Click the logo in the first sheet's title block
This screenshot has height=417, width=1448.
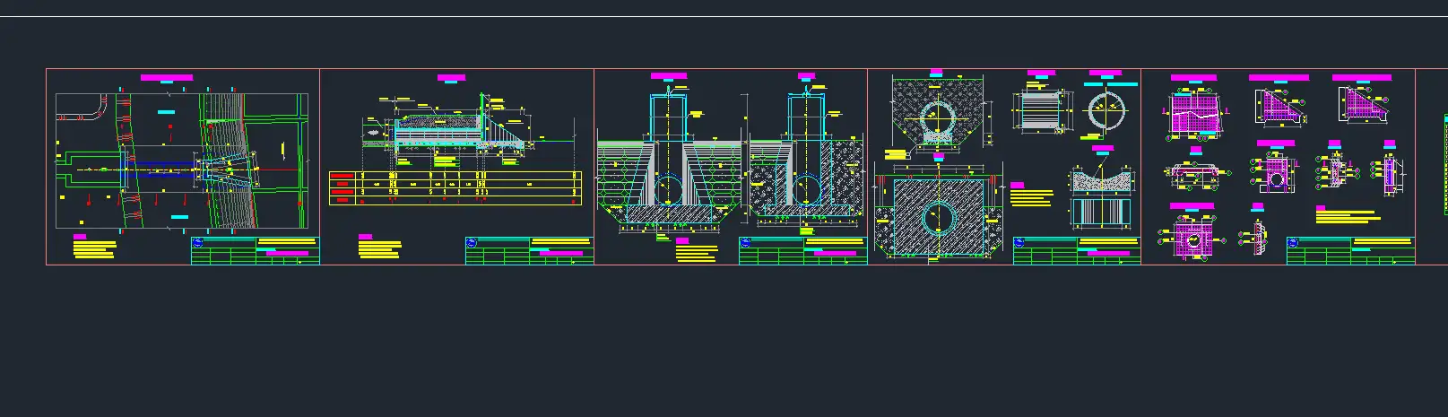coord(197,241)
